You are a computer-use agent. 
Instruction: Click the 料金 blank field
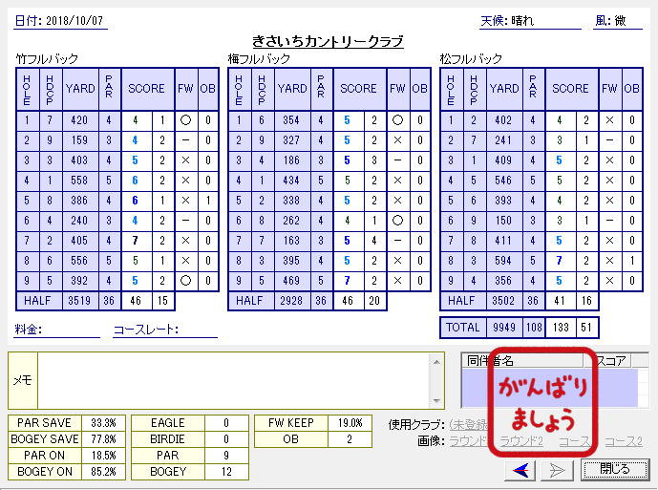71,330
